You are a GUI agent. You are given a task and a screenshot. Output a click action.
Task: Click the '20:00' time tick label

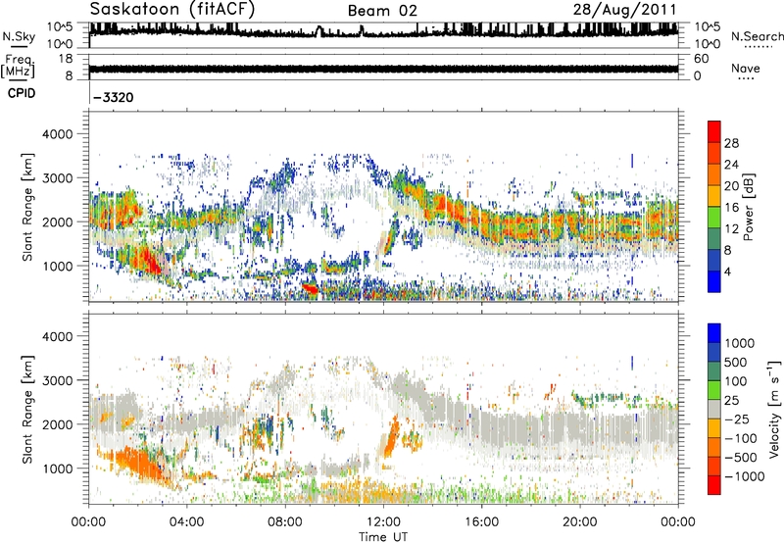(579, 522)
